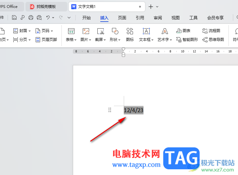
Task: Open the 引用 ribbon tab
Action: (x=140, y=18)
